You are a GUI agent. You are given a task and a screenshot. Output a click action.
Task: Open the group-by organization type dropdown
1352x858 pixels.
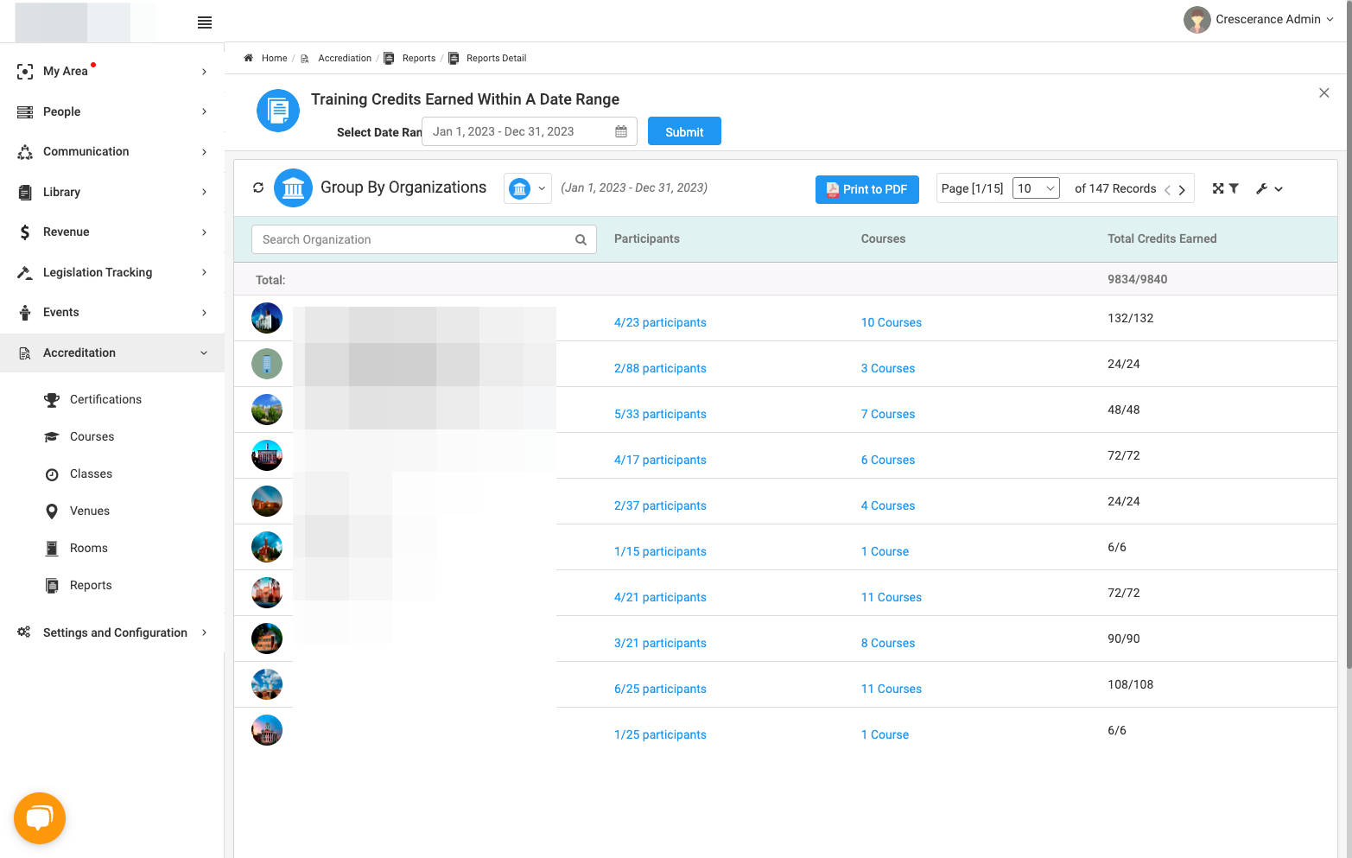tap(528, 188)
